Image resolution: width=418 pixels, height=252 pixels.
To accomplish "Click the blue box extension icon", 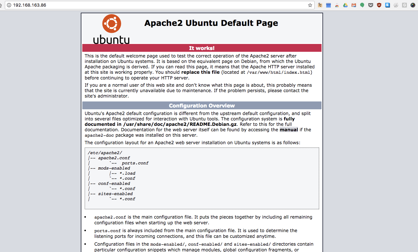I will point(328,5).
